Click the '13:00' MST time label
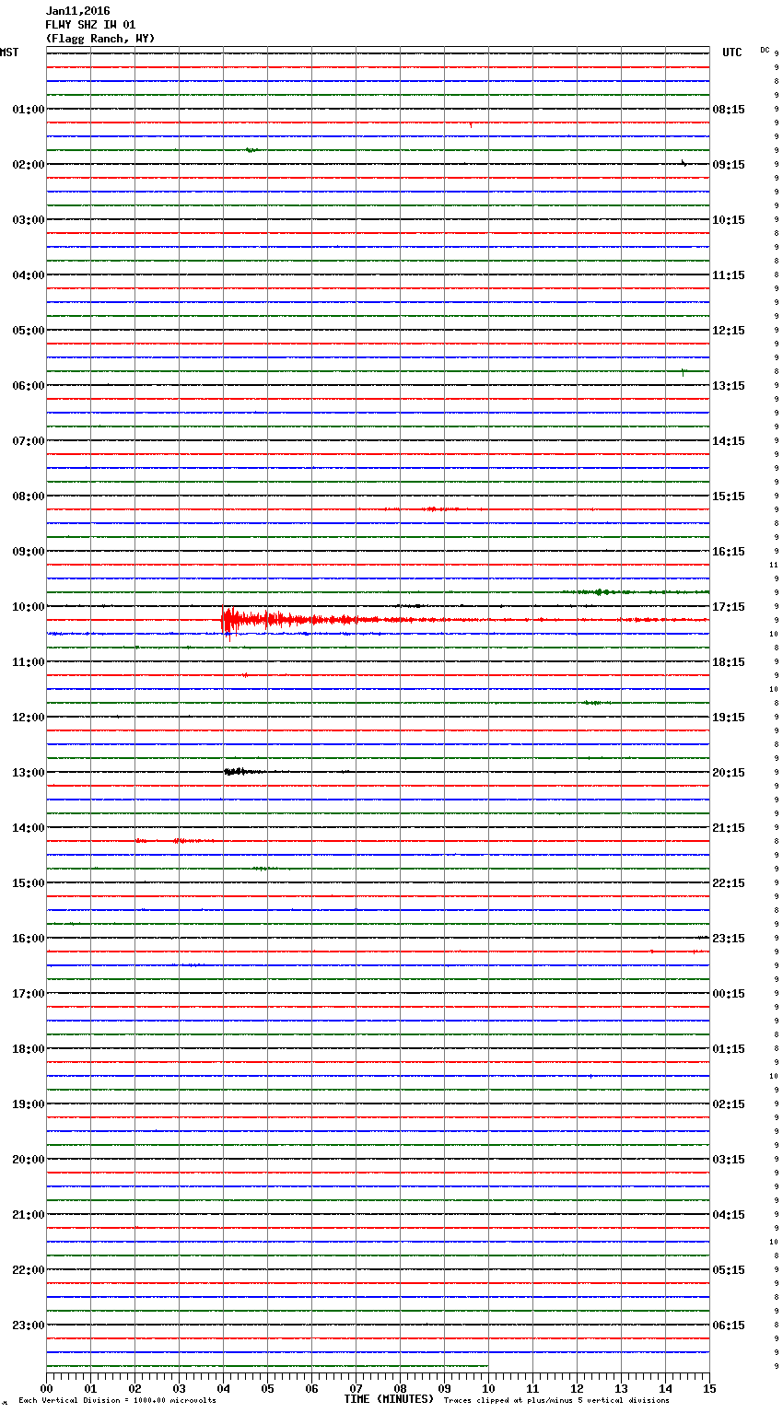Image resolution: width=783 pixels, height=1413 pixels. (29, 773)
